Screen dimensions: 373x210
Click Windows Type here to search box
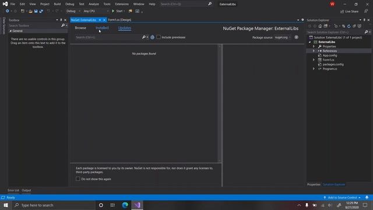(54, 205)
